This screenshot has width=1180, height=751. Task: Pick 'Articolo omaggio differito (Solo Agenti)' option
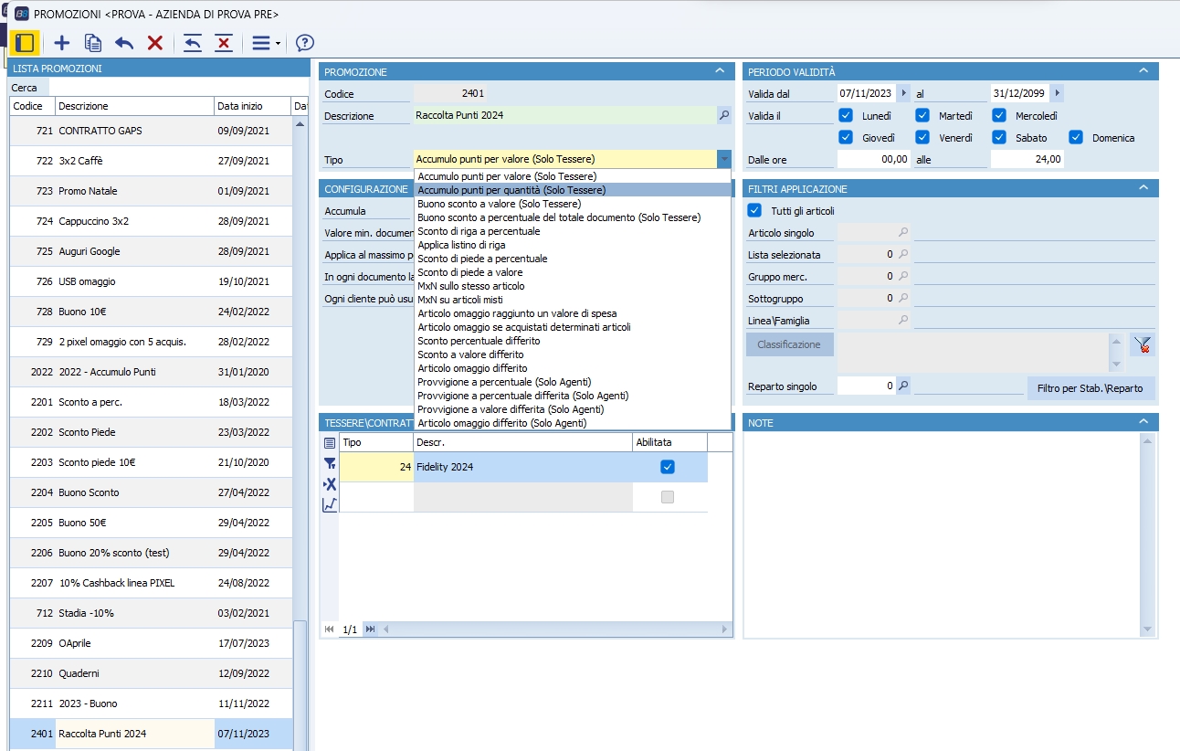click(x=573, y=423)
